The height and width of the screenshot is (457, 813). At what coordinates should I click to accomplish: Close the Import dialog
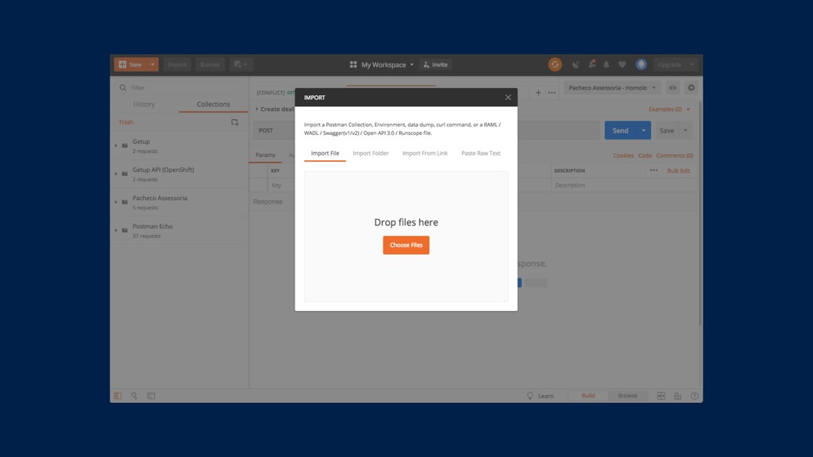[508, 98]
